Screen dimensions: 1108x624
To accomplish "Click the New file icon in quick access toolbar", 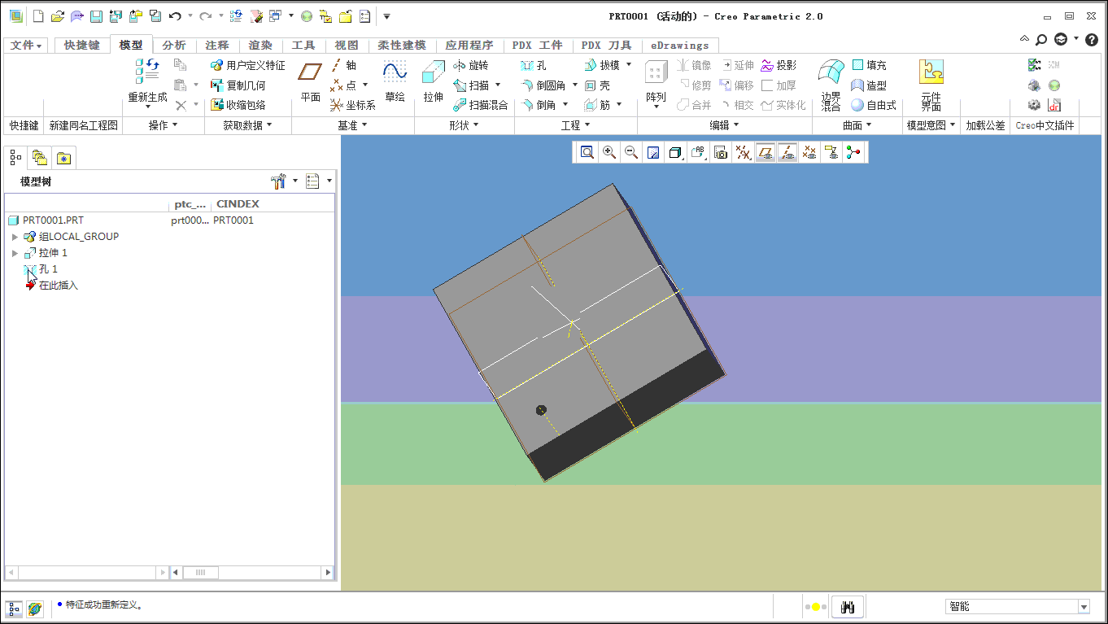I will tap(38, 16).
